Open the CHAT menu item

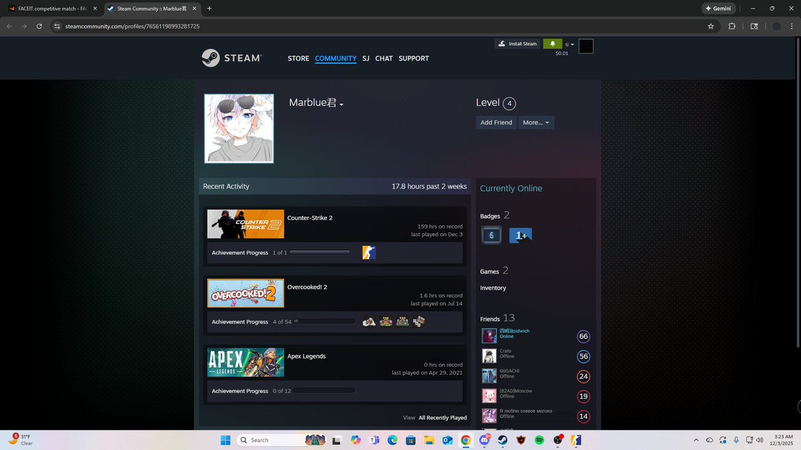pos(384,59)
